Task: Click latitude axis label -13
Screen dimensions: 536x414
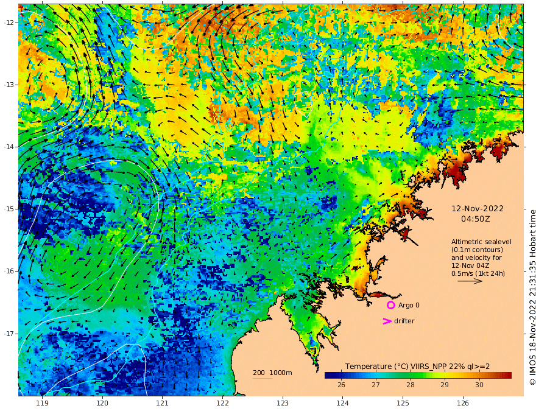Action: (9, 85)
